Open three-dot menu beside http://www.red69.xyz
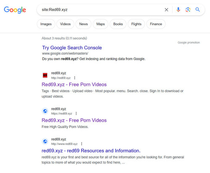This screenshot has height=173, width=210. point(81,144)
